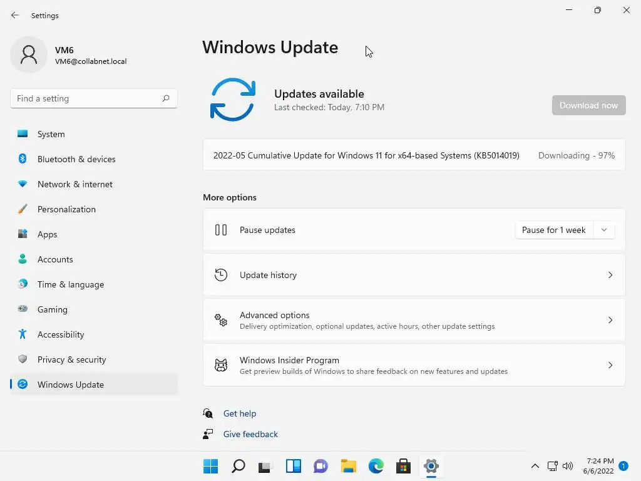Viewport: 641px width, 481px height.
Task: Click the volume speaker icon in the tray
Action: click(x=568, y=466)
